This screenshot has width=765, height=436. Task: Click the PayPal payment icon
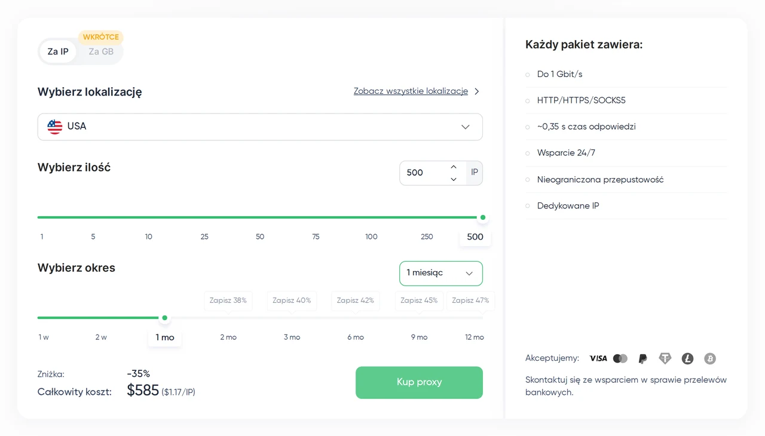[642, 358]
